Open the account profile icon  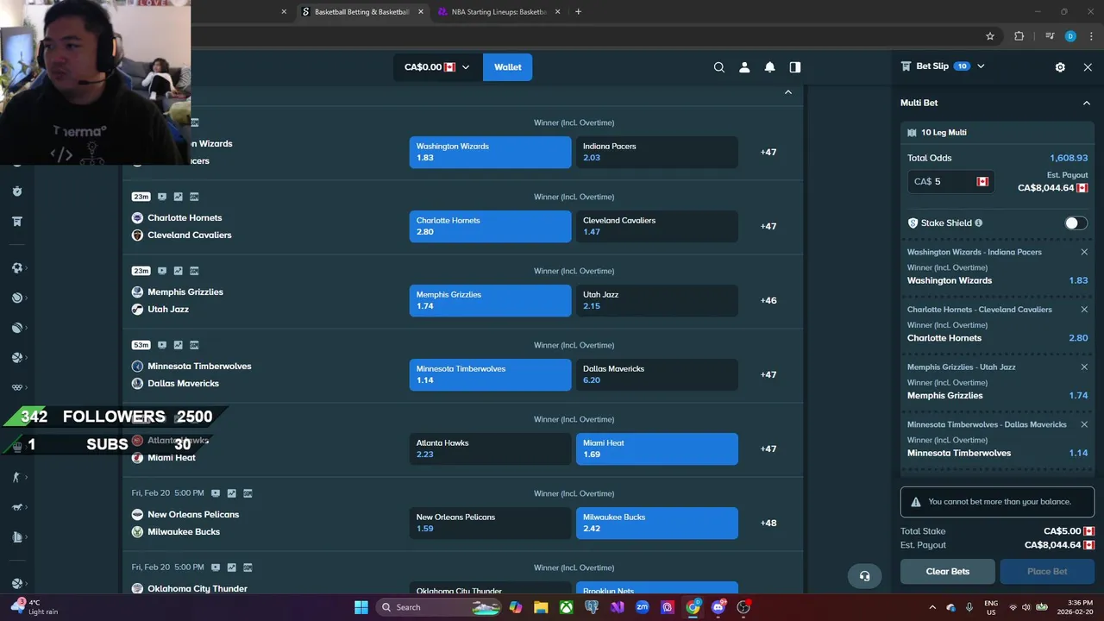(744, 67)
